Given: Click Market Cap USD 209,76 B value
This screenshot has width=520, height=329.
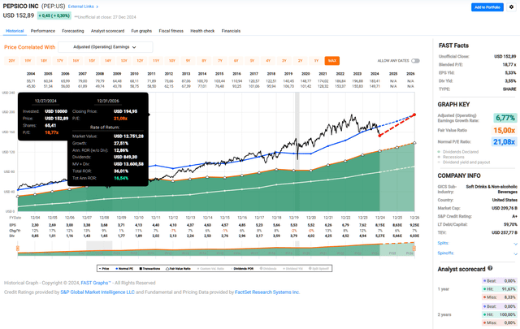Looking at the screenshot, I should (505, 208).
